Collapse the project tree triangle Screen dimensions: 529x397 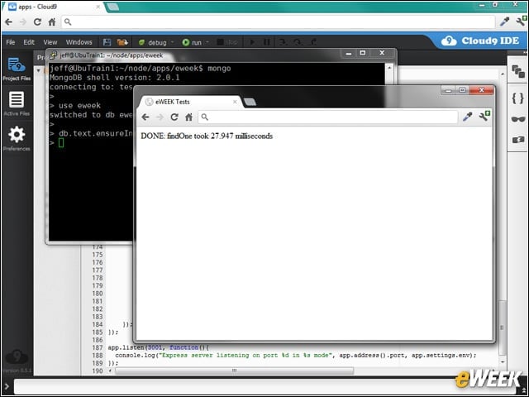39,70
